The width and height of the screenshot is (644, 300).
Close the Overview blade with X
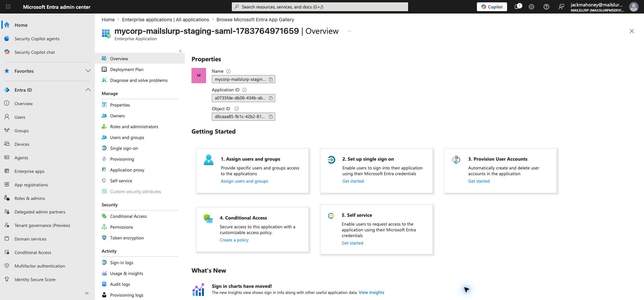[x=632, y=31]
